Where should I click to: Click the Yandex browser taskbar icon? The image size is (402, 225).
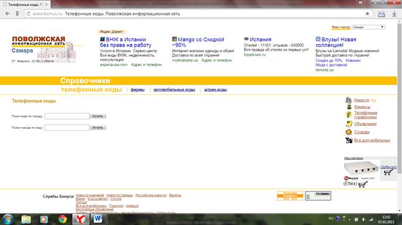(81, 219)
